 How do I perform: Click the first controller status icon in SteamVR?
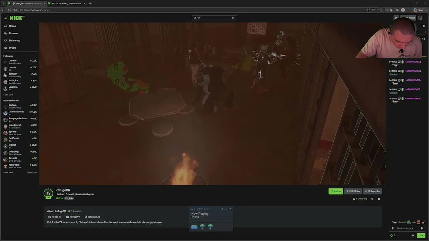click(x=202, y=227)
